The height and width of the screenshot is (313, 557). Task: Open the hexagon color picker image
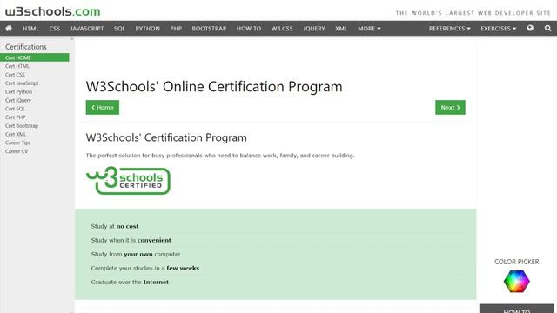(516, 281)
